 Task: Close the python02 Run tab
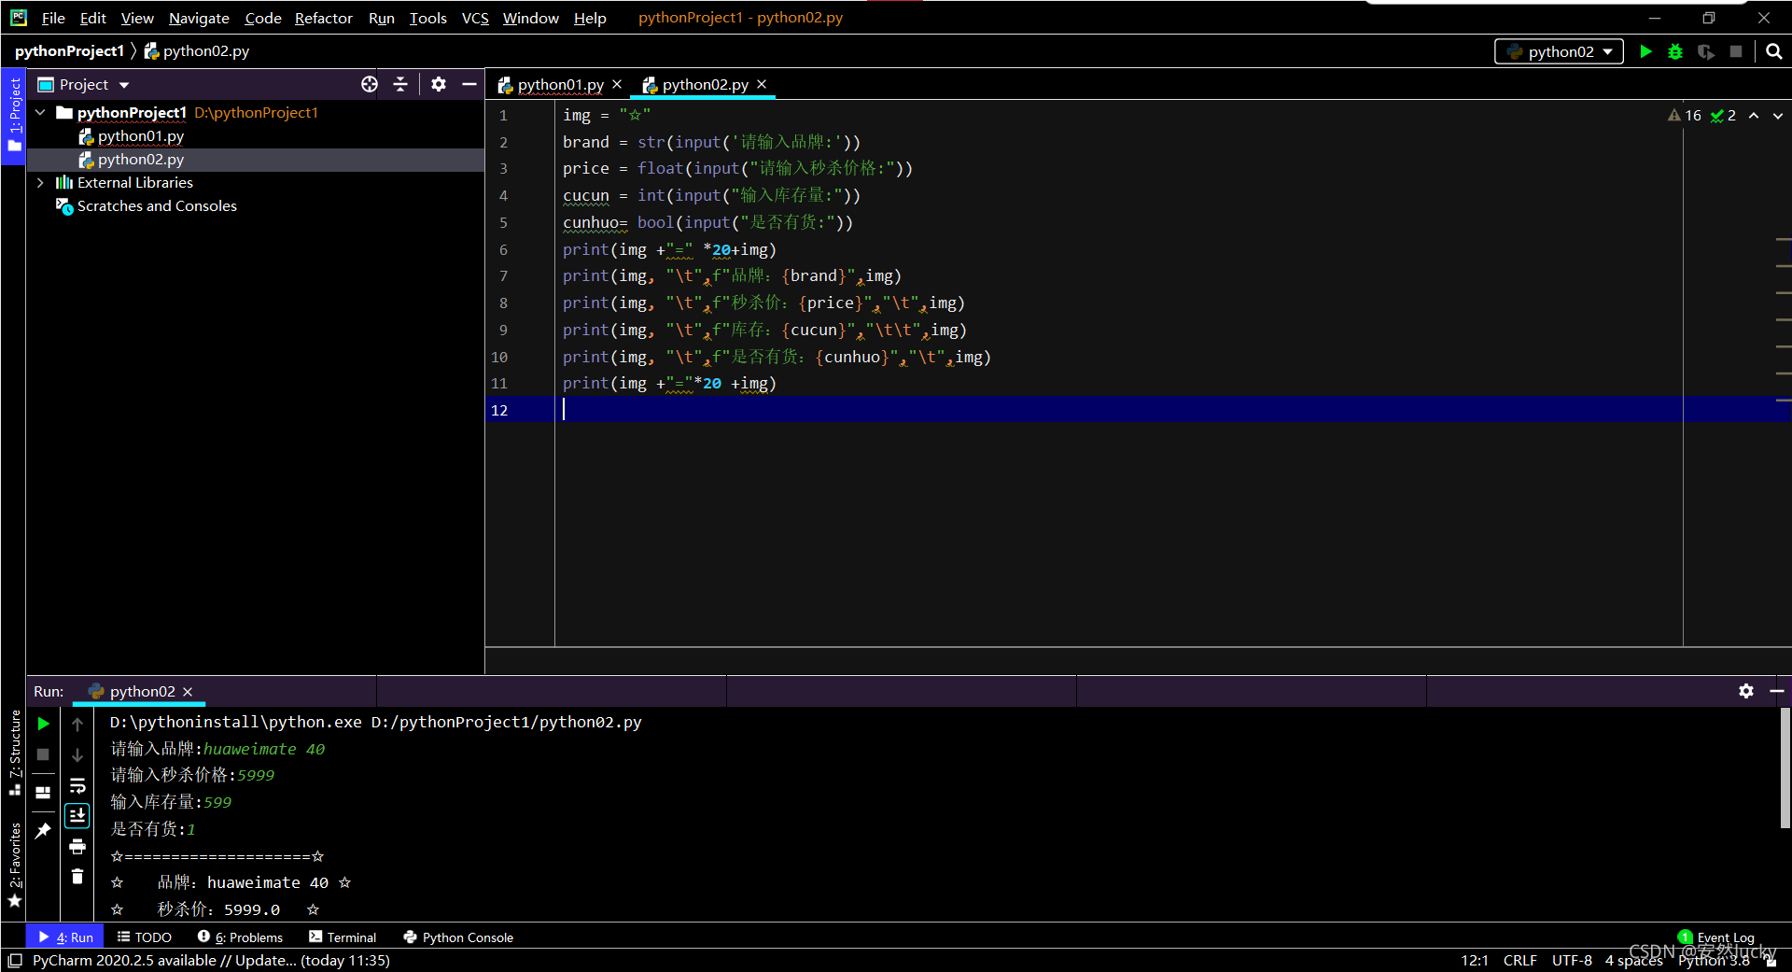[x=188, y=692]
